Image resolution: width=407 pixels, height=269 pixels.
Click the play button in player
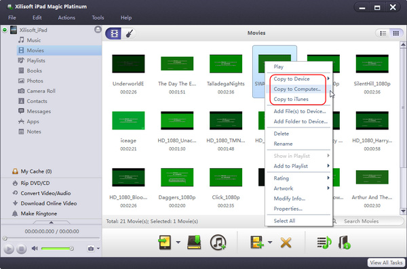pos(9,249)
